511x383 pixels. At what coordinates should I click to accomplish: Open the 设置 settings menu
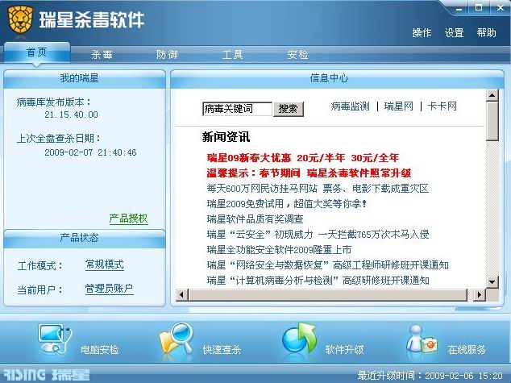click(454, 32)
